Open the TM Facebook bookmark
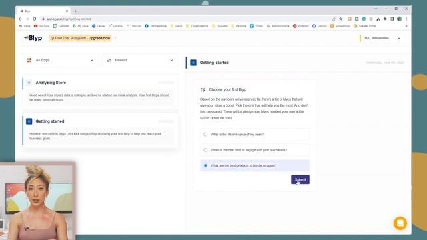427x240 pixels. (155, 26)
